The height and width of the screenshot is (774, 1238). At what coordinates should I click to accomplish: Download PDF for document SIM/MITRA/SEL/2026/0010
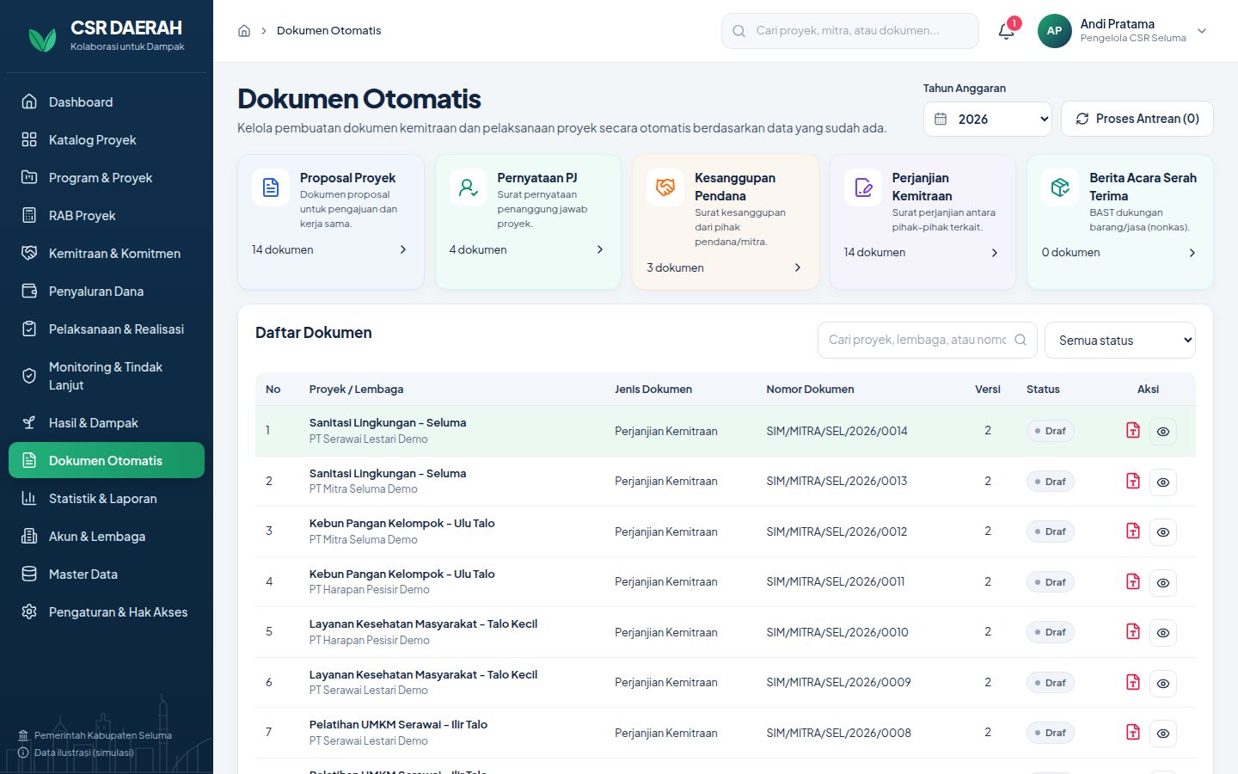coord(1133,631)
